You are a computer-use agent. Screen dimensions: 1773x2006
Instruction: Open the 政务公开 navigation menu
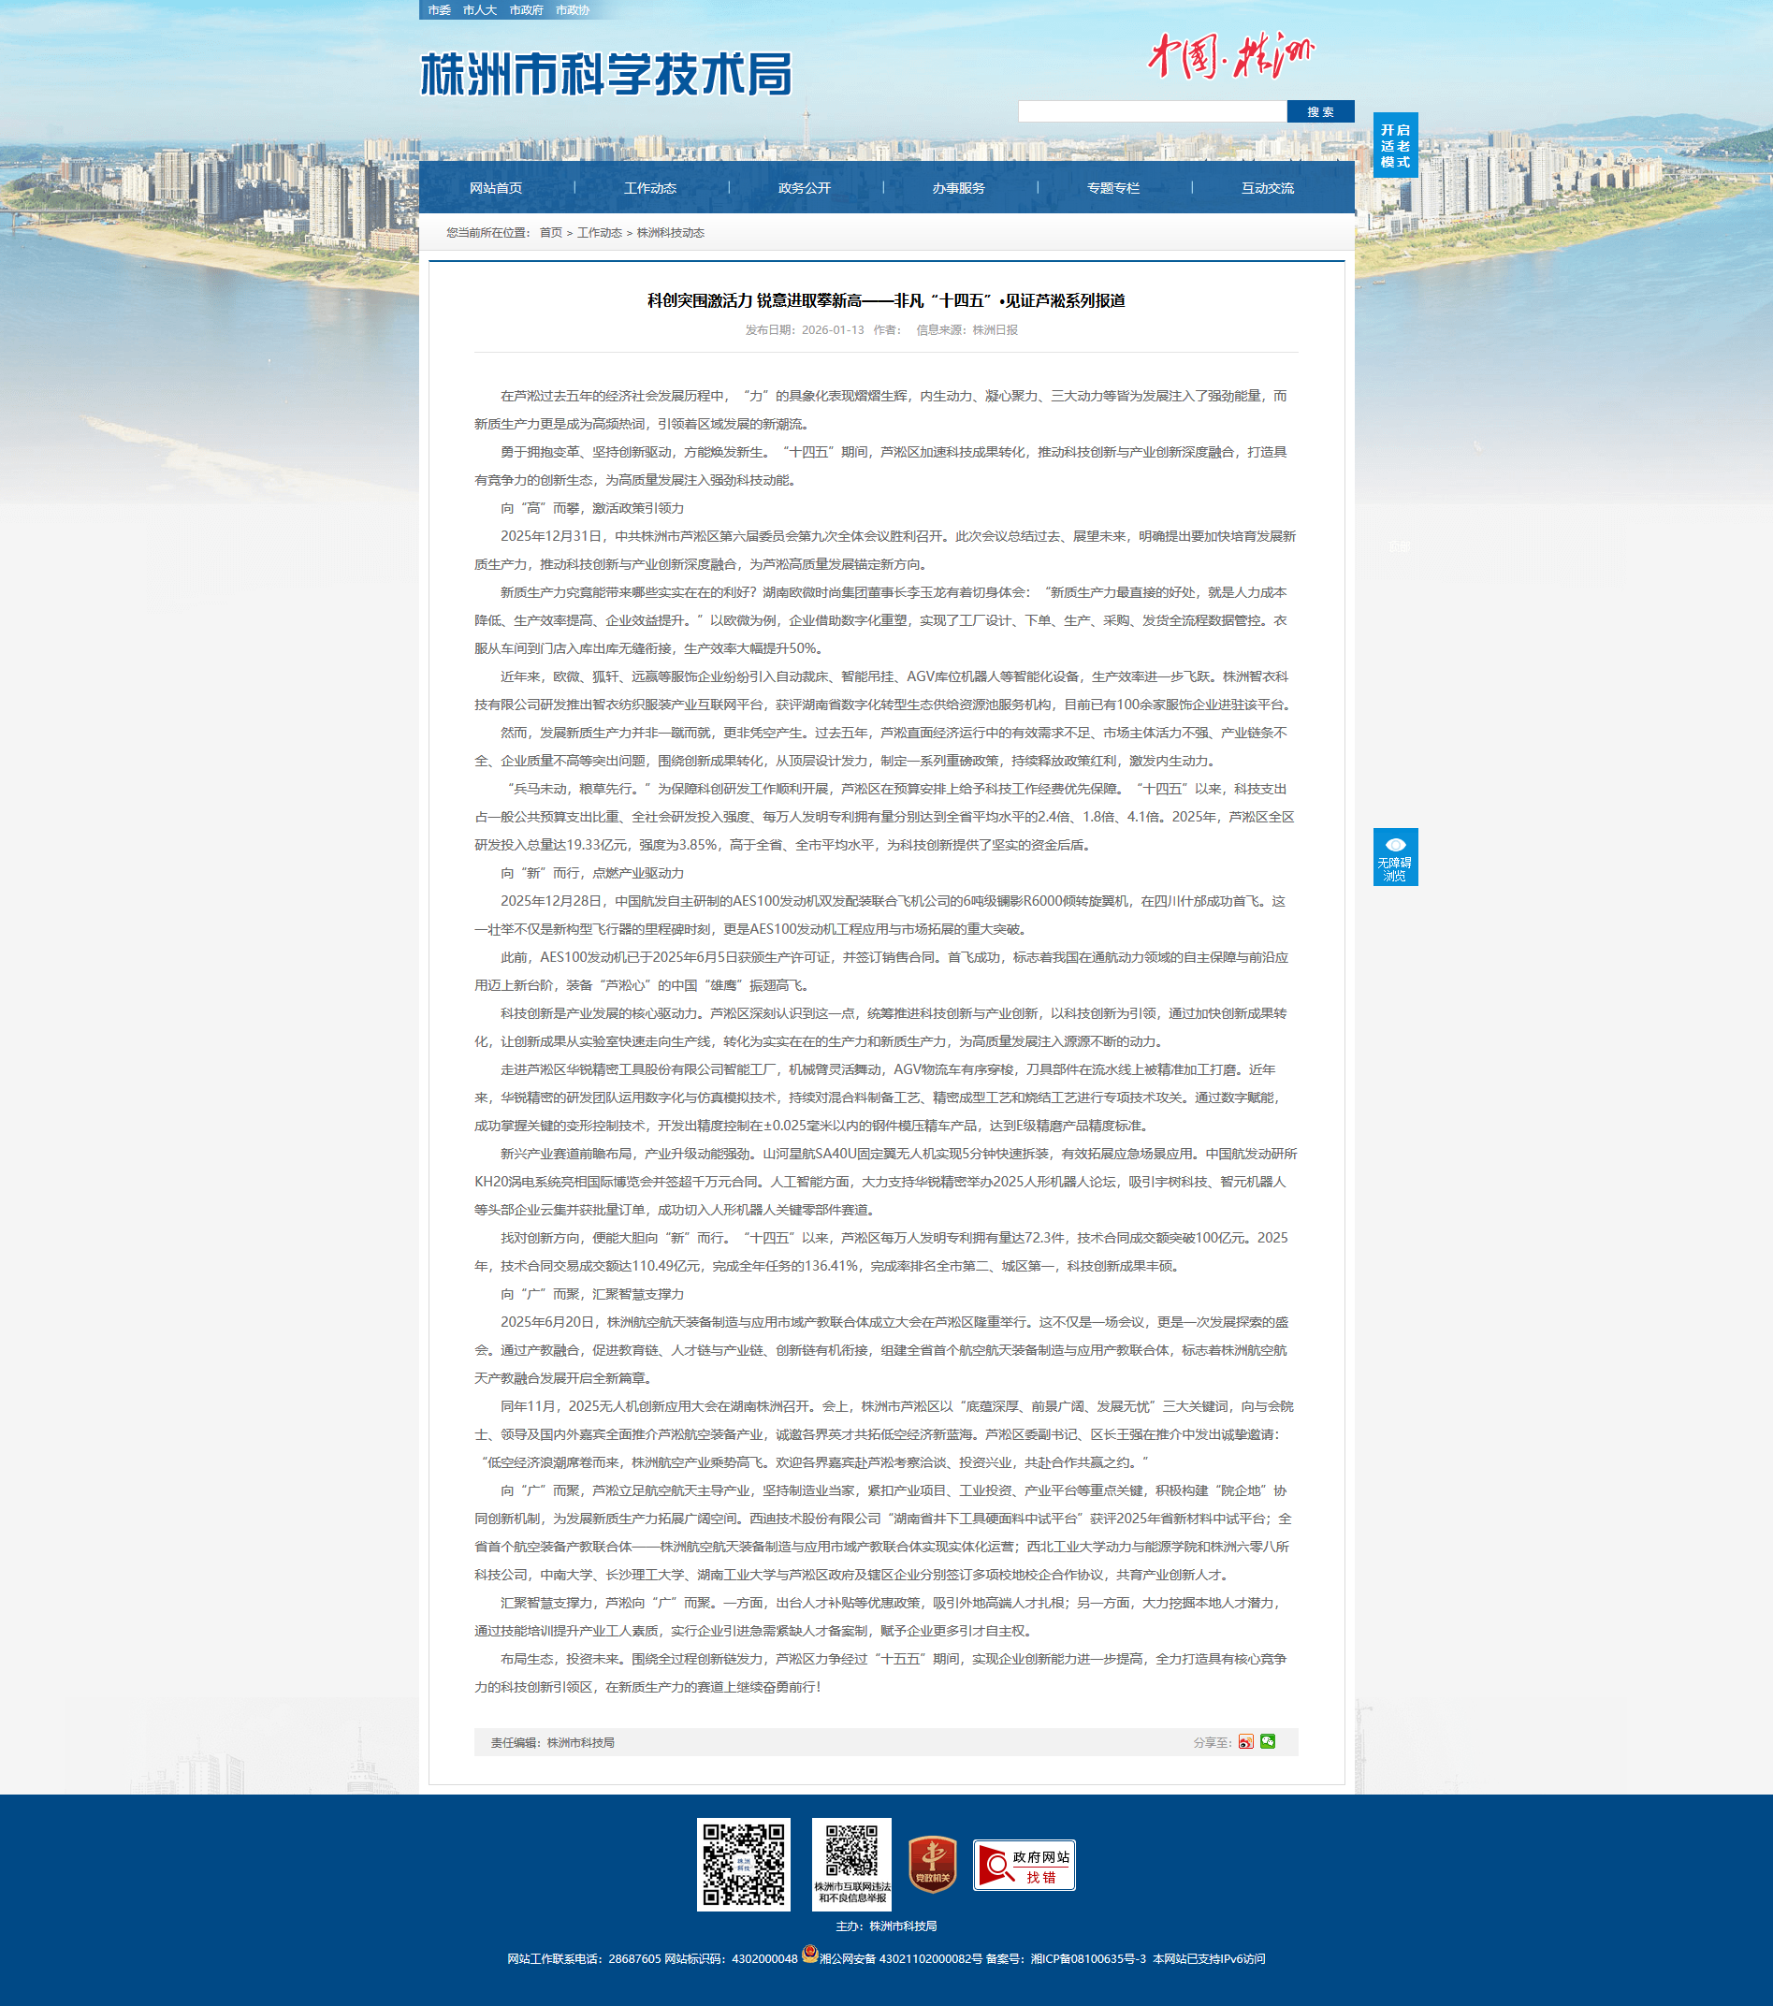(x=804, y=188)
